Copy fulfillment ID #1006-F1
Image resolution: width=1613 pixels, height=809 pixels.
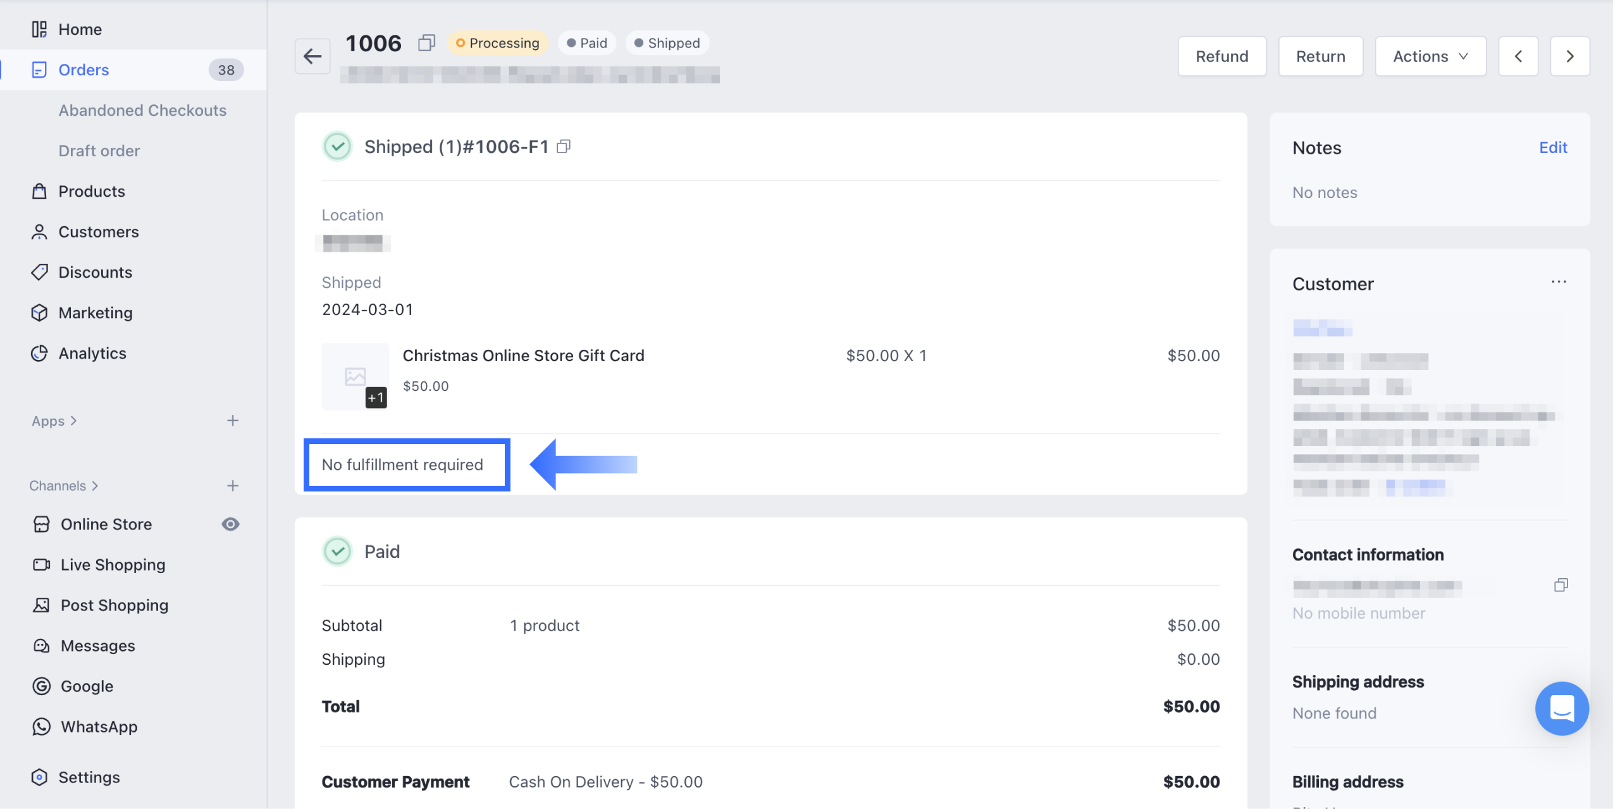click(564, 147)
